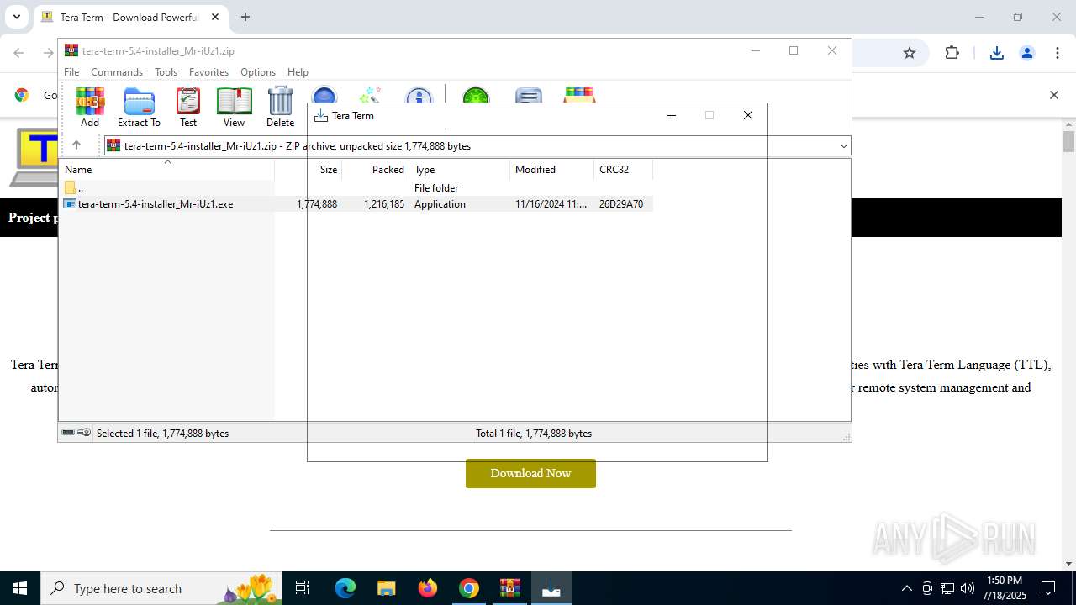Click the Download Now button
The width and height of the screenshot is (1076, 605).
pos(530,473)
